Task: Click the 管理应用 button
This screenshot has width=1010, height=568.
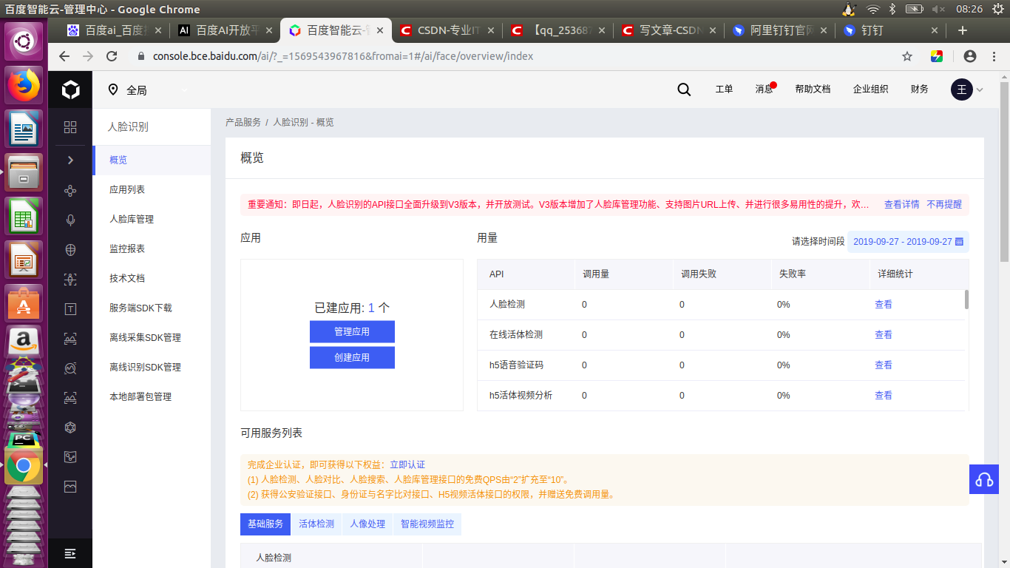Action: coord(352,331)
